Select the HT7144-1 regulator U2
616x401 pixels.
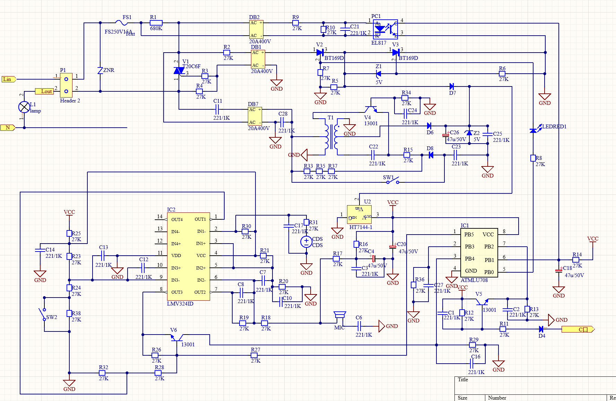coord(359,214)
